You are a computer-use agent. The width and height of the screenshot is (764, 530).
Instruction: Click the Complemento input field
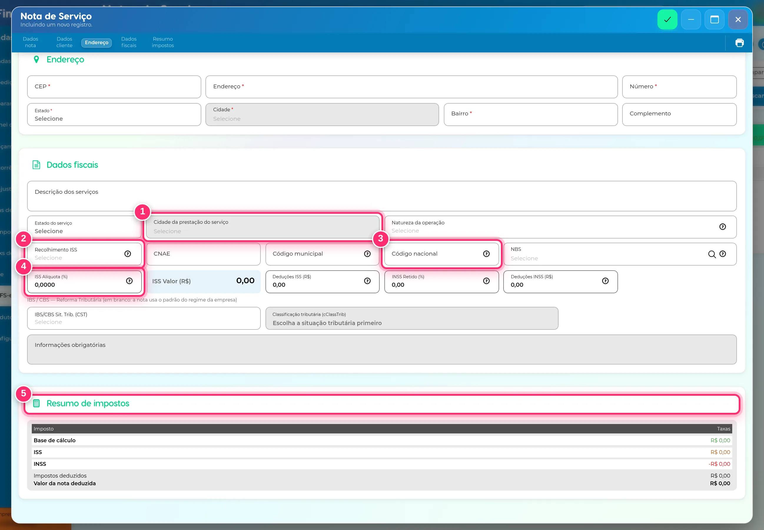point(679,115)
